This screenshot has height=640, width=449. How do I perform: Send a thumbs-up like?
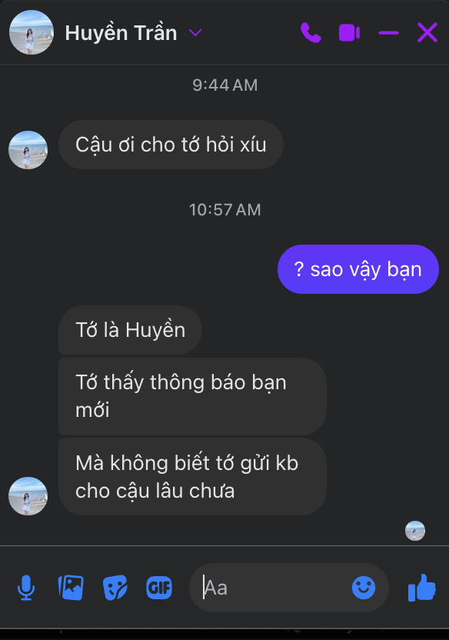click(422, 588)
